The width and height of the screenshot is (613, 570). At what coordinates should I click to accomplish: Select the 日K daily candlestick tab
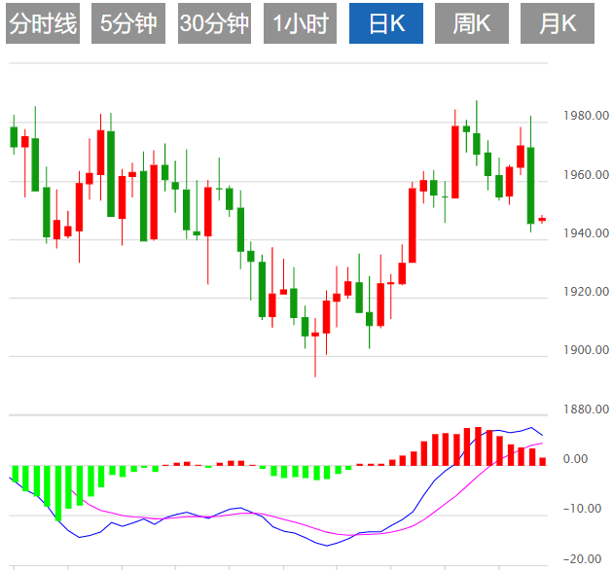(x=386, y=23)
